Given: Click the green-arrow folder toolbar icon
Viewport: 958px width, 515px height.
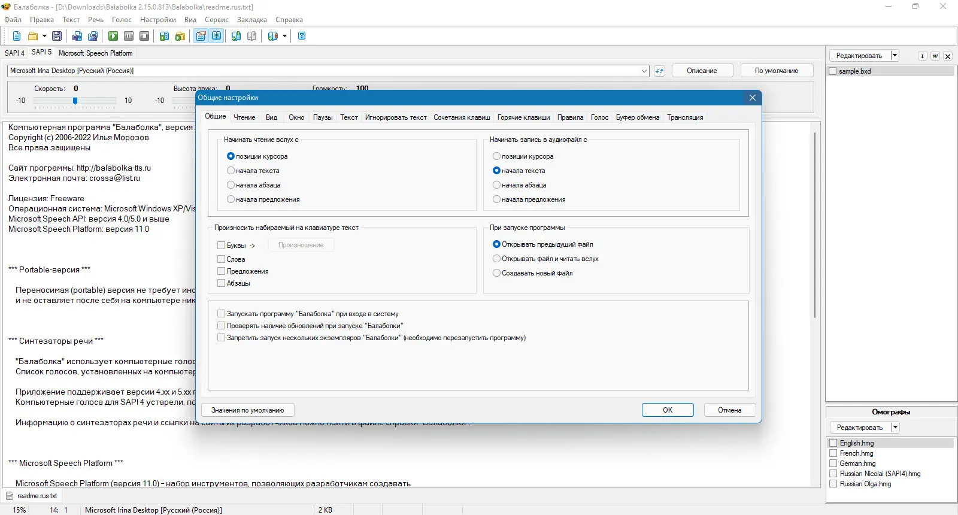Looking at the screenshot, I should click(x=180, y=36).
